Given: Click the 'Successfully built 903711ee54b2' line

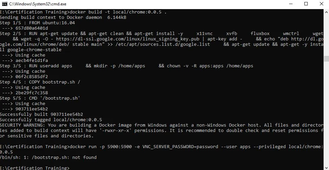Looking at the screenshot, I should pyautogui.click(x=41, y=114).
